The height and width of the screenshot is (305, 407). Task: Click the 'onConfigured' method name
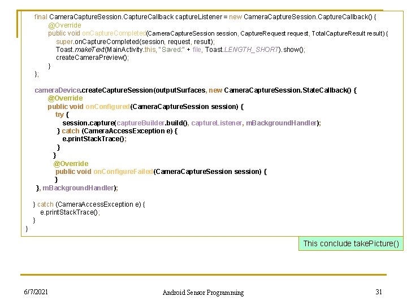click(107, 107)
